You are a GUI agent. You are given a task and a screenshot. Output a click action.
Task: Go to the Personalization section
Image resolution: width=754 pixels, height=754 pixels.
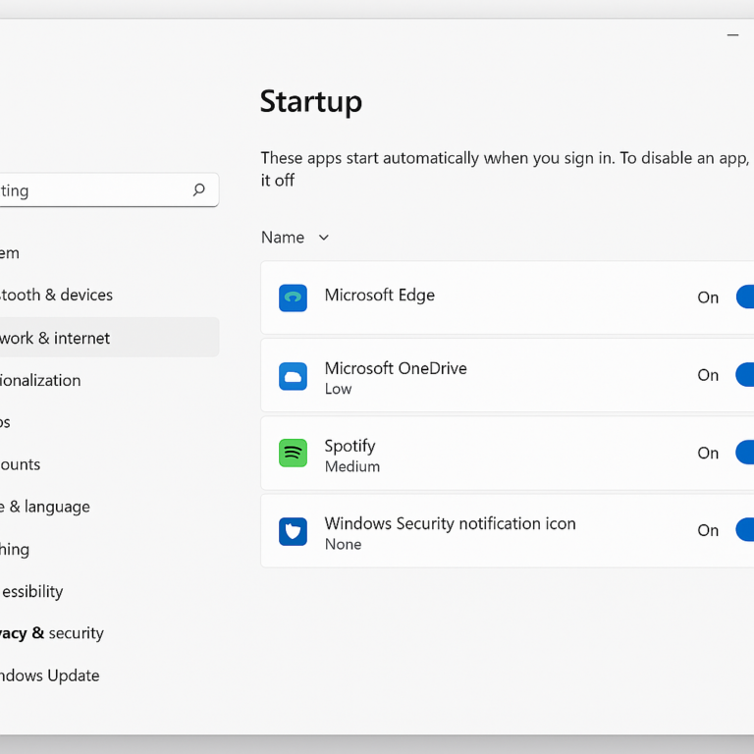click(x=41, y=380)
